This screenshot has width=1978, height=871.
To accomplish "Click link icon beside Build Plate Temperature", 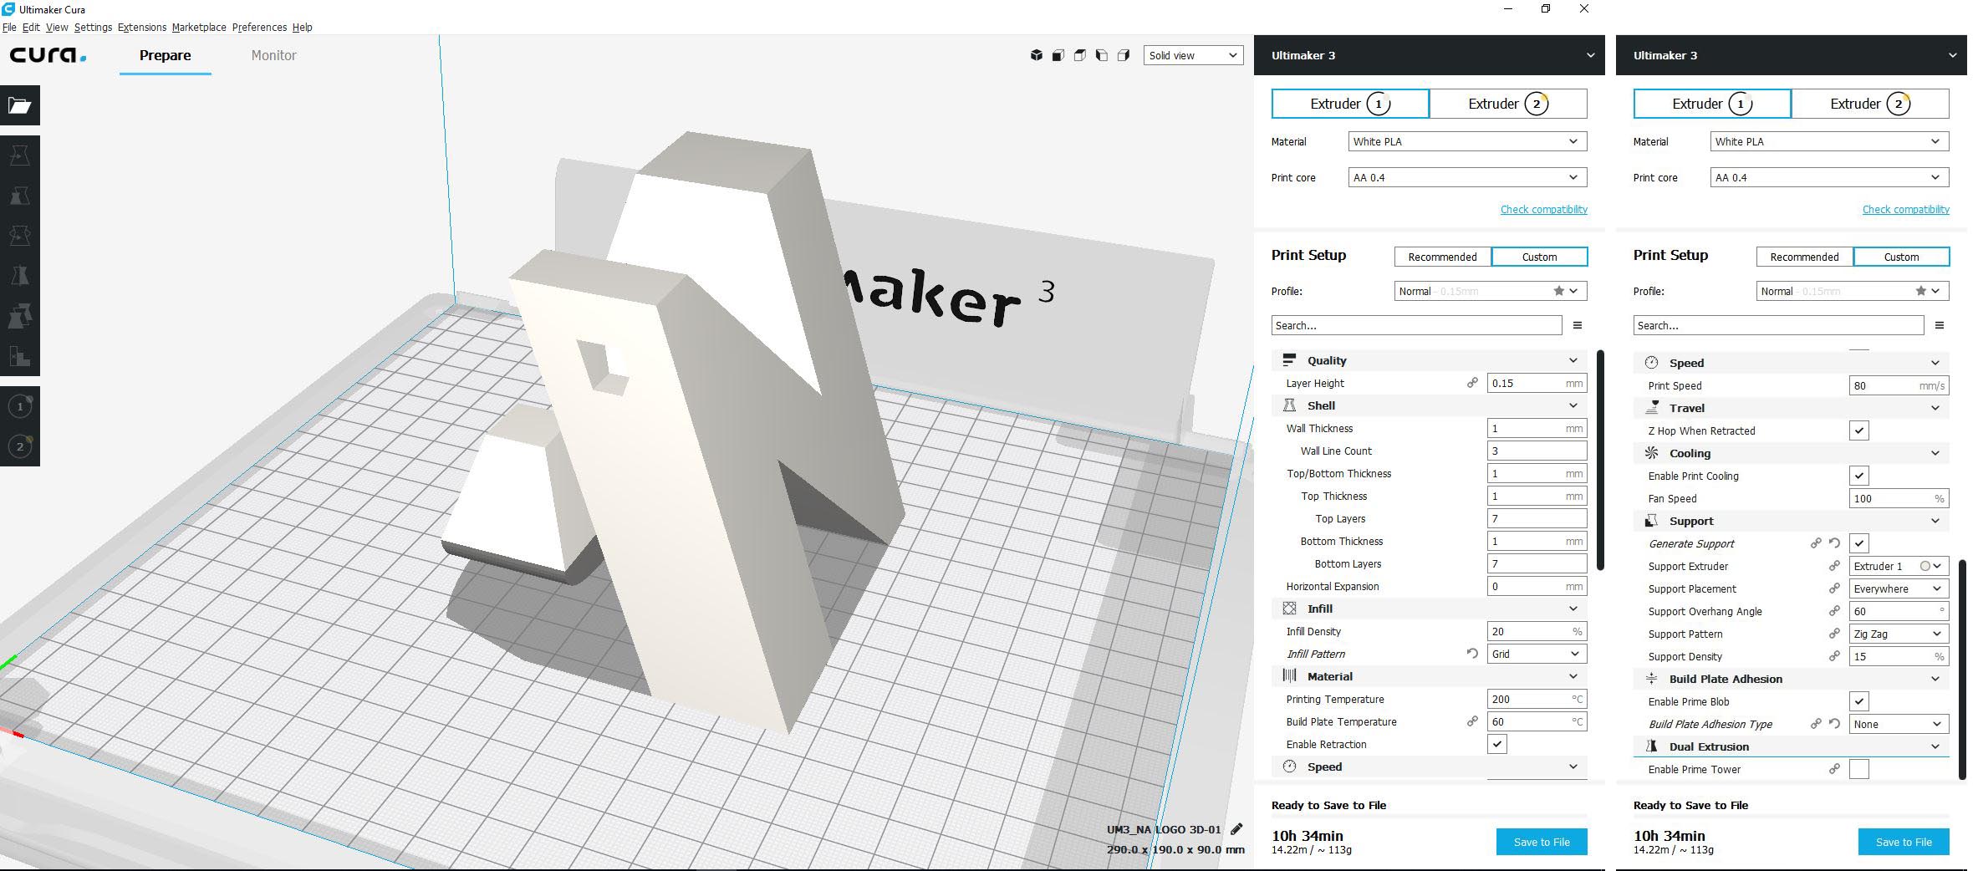I will (x=1472, y=721).
